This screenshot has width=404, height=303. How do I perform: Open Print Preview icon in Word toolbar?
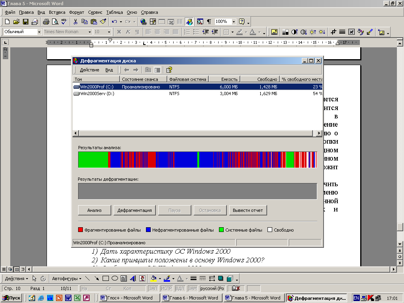pyautogui.click(x=55, y=22)
